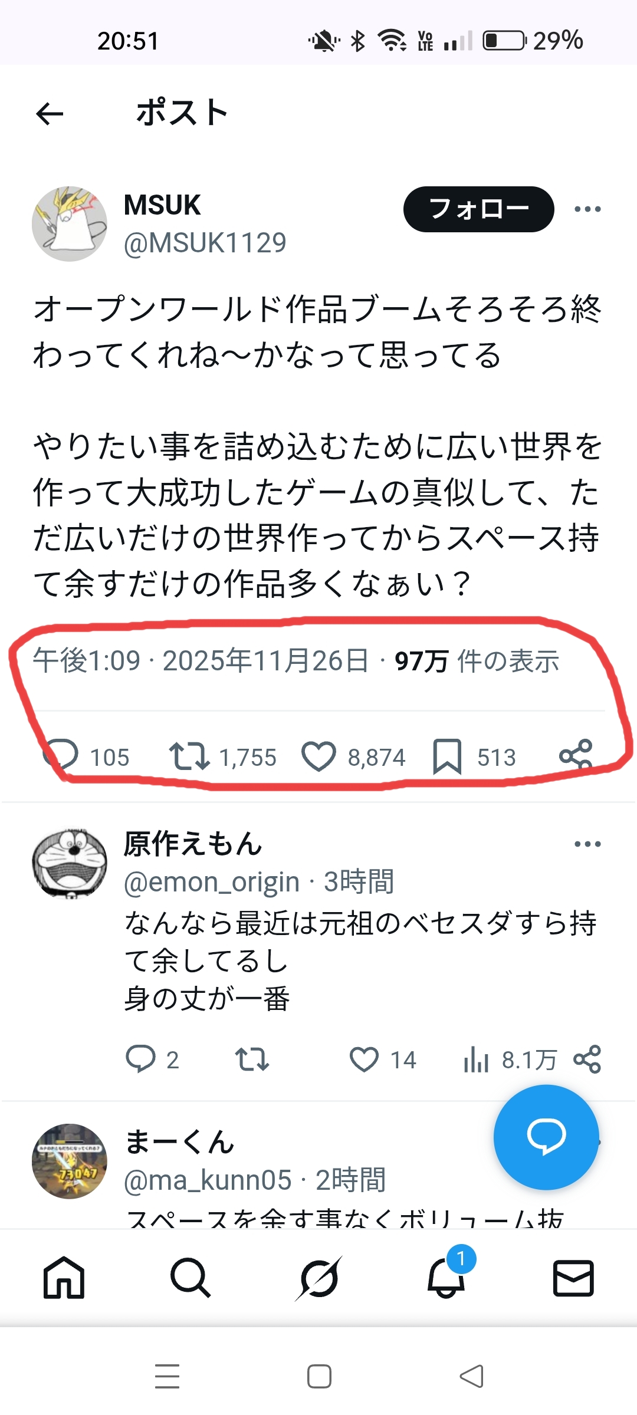Like the main post with 8,874 likes
This screenshot has height=1415, width=637.
point(318,756)
